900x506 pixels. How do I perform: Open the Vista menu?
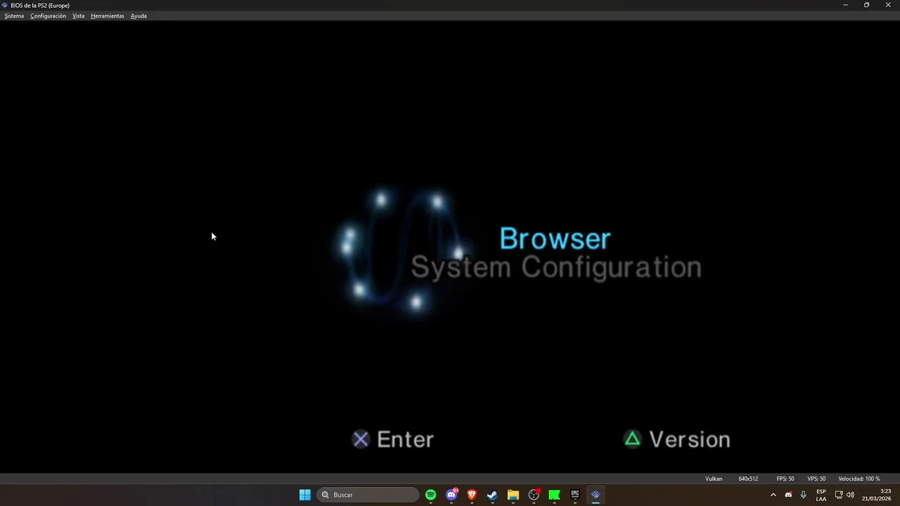[78, 15]
